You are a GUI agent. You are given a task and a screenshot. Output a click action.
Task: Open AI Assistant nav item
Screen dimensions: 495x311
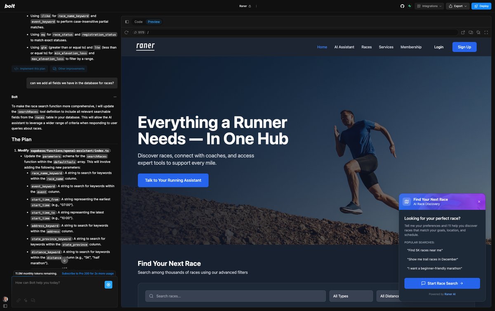click(x=344, y=47)
